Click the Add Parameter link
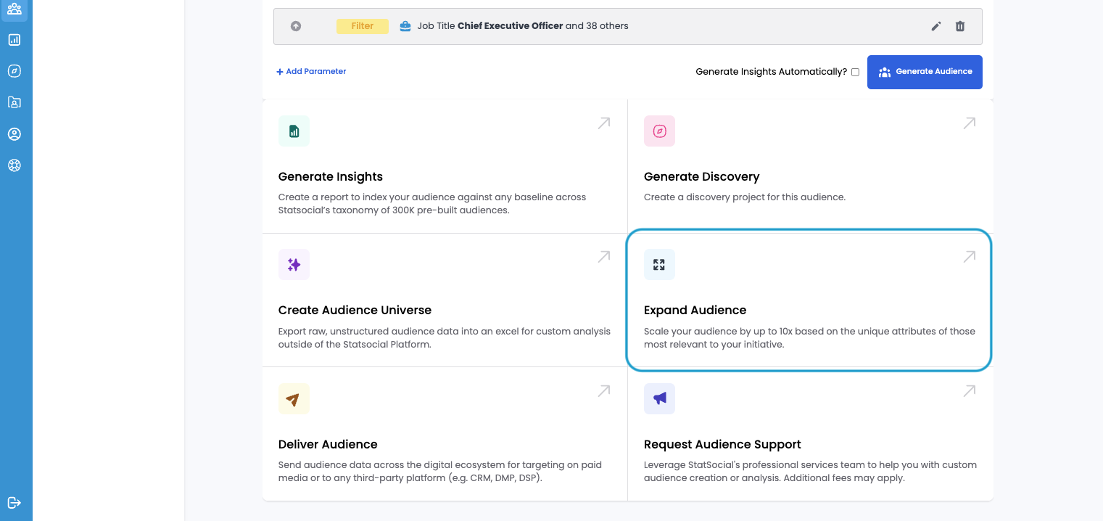This screenshot has height=521, width=1103. 311,72
